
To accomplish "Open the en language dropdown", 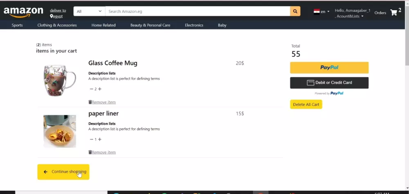I will 325,11.
